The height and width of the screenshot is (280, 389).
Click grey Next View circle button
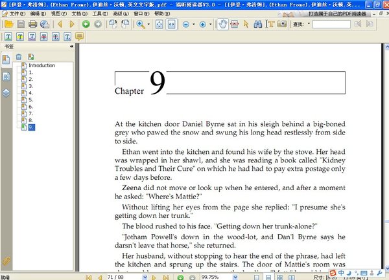(98, 24)
